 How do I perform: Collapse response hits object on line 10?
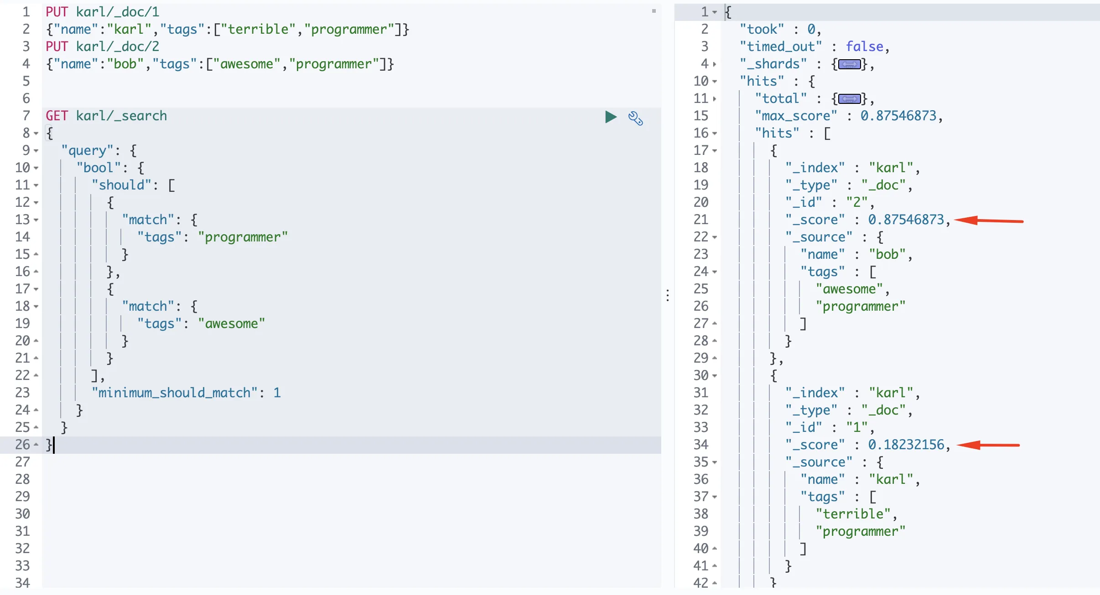coord(715,82)
